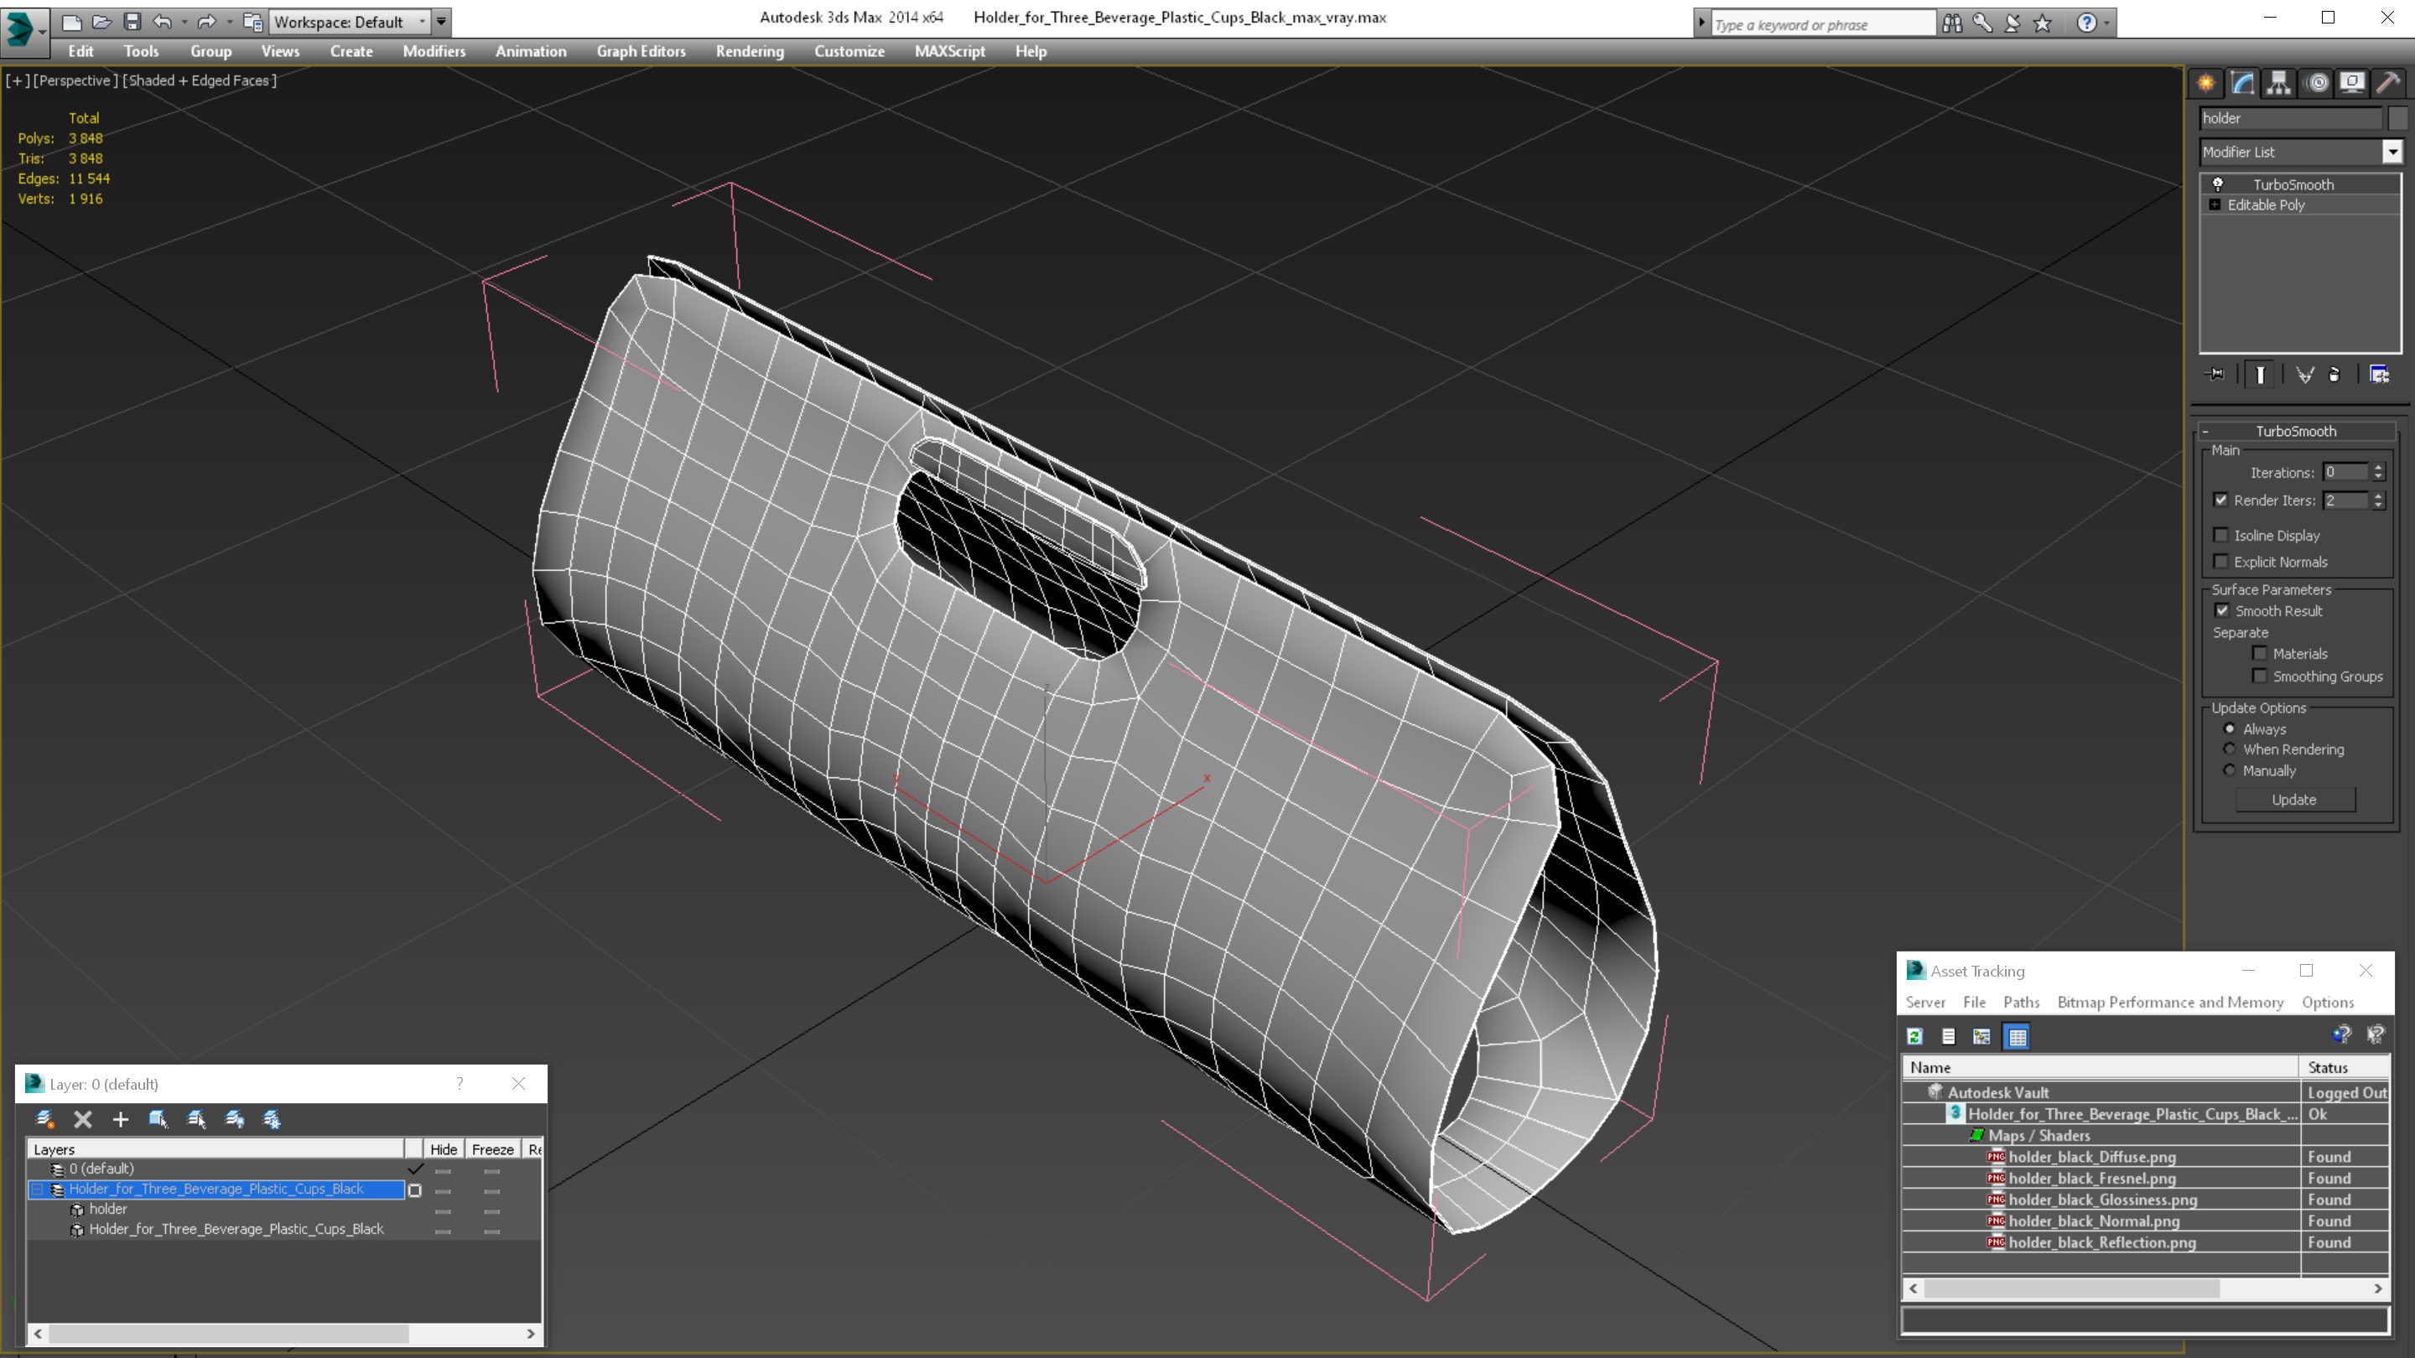Viewport: 2415px width, 1358px height.
Task: Switch Asset Tracking to tree view icon
Action: (x=1981, y=1037)
